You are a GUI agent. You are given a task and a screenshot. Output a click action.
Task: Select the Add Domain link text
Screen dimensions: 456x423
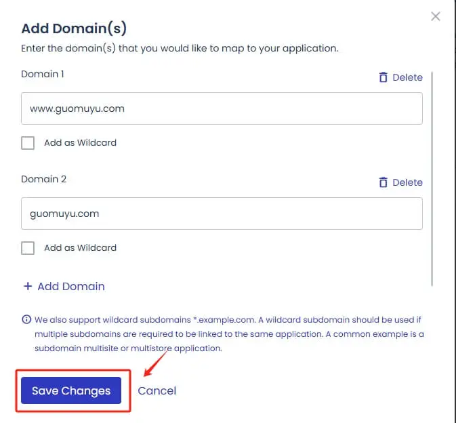71,286
